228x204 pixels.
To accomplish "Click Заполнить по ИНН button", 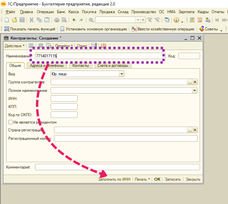I will tap(114, 179).
